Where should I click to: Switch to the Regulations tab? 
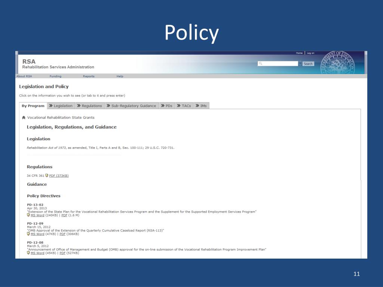[89, 106]
